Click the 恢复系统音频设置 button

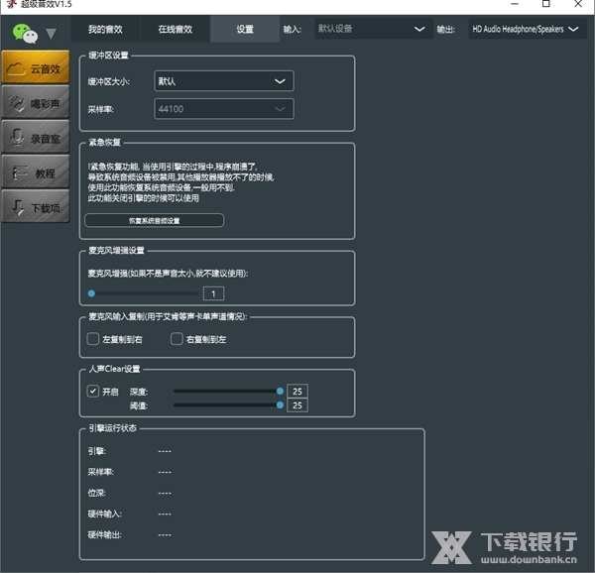click(154, 221)
